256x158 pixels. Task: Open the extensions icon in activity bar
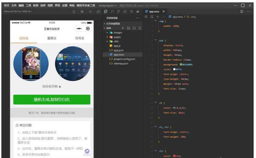[x=125, y=11]
